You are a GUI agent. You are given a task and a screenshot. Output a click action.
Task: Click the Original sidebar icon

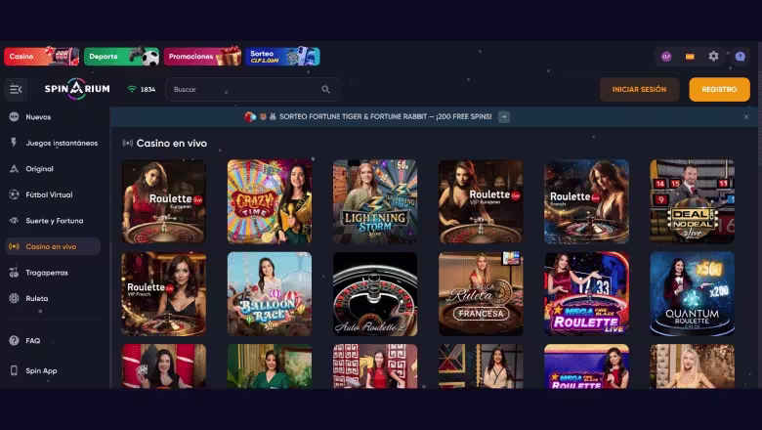pyautogui.click(x=14, y=169)
